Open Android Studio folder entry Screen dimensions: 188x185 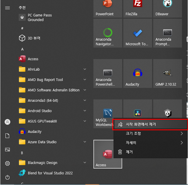coord(52,111)
